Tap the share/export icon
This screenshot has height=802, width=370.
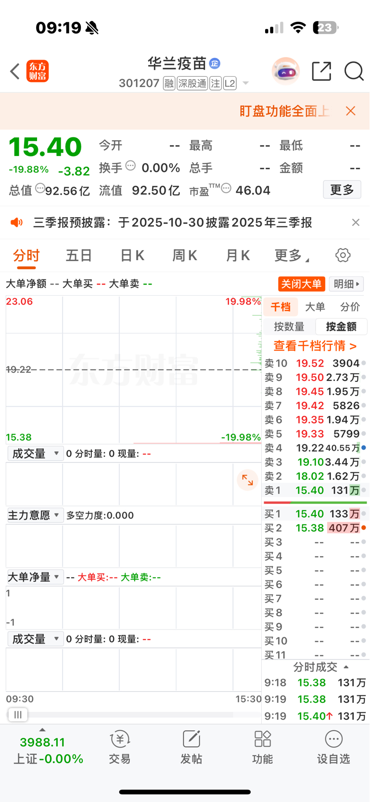[x=321, y=71]
